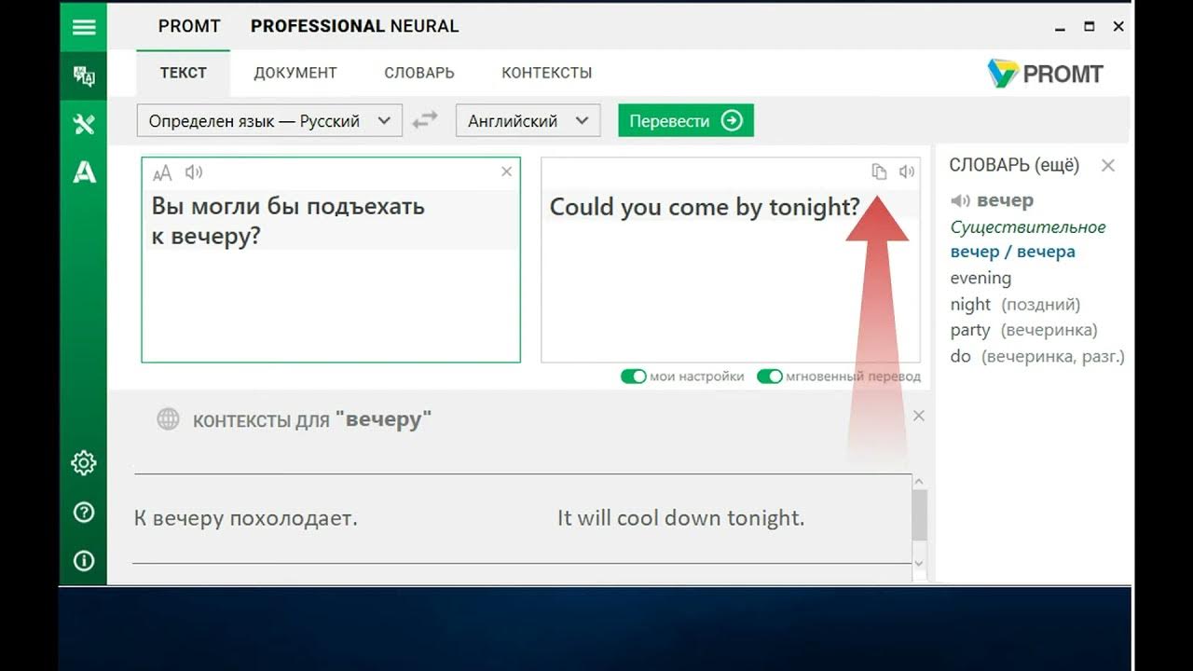Click the Перевести button
This screenshot has width=1193, height=671.
(686, 120)
